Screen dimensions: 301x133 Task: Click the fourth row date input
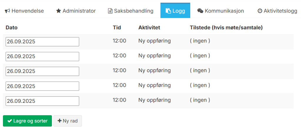[42, 86]
